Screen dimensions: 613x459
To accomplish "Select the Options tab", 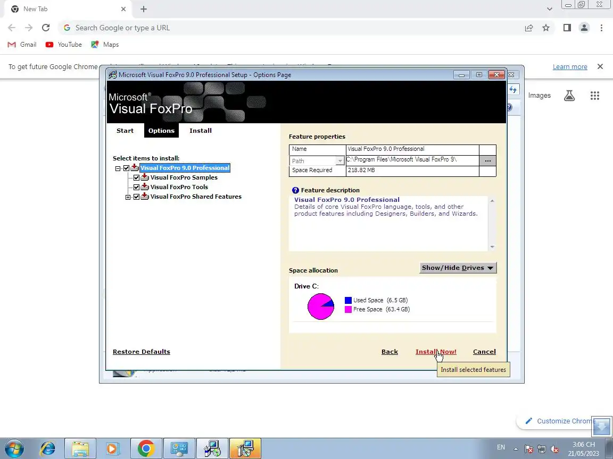I will (x=161, y=131).
